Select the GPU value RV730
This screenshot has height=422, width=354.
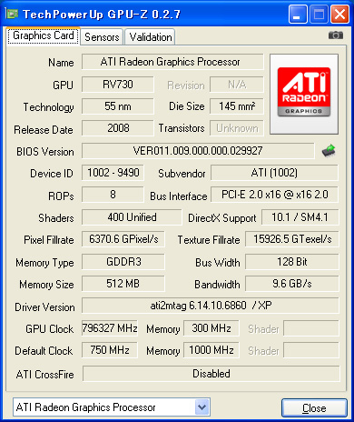pos(118,85)
